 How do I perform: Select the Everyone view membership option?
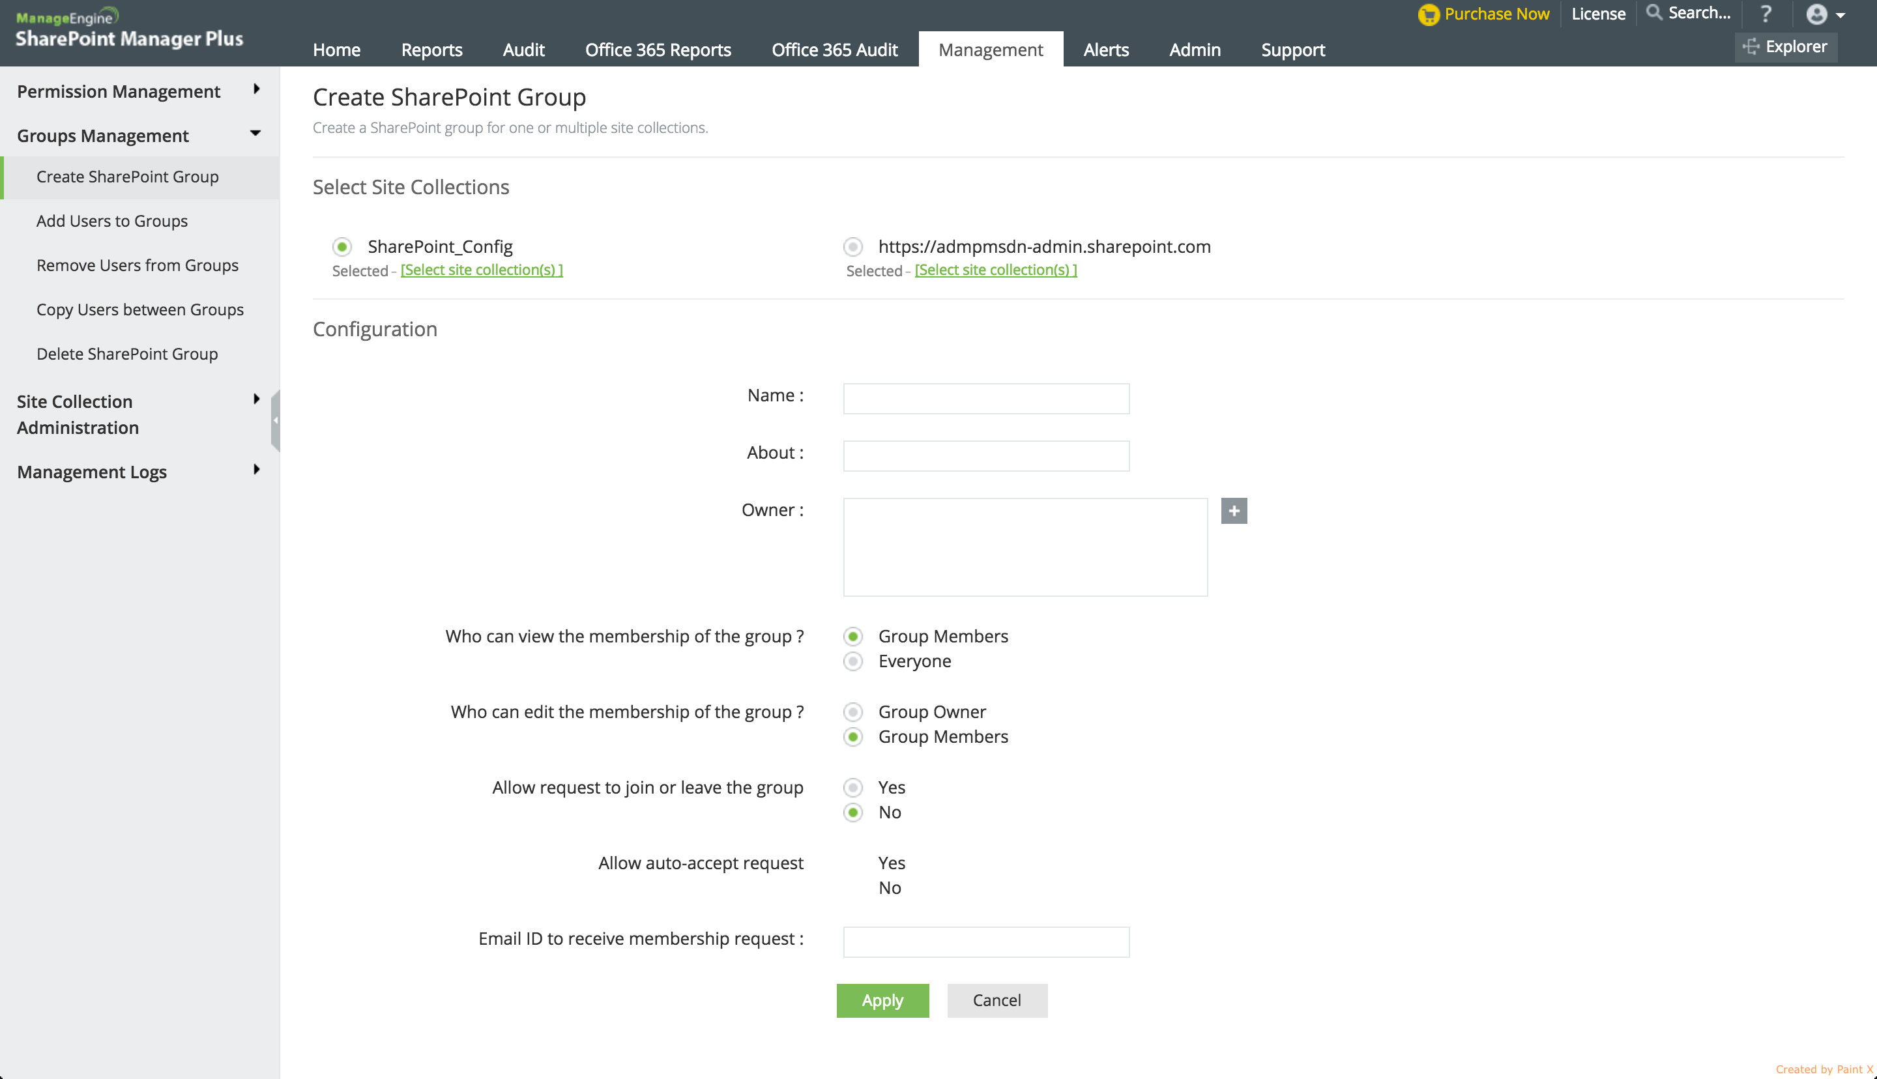point(853,661)
